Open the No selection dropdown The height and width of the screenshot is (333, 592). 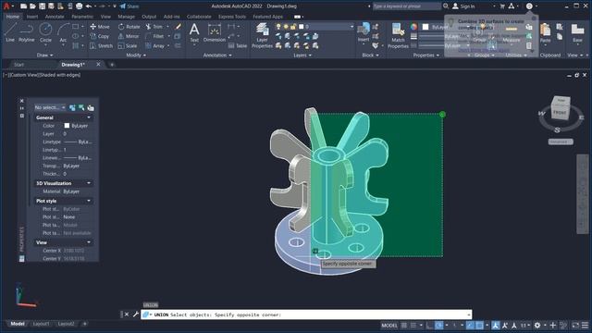(50, 107)
